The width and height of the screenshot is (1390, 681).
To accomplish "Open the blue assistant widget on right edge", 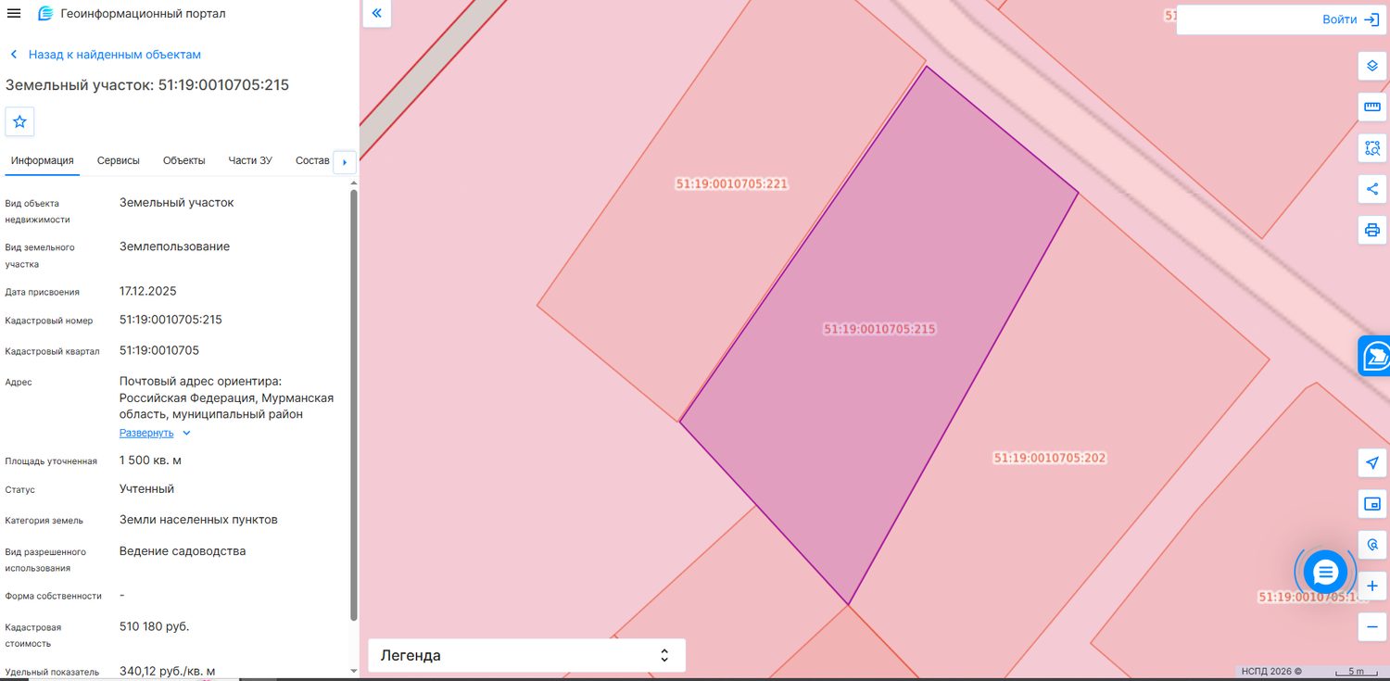I will 1374,356.
